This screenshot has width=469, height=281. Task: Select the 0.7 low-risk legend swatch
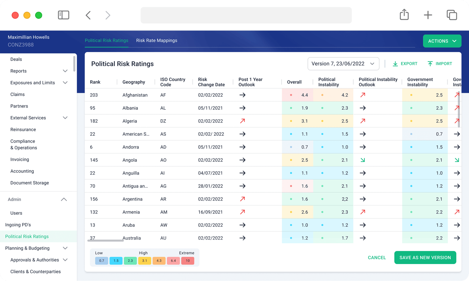(102, 261)
